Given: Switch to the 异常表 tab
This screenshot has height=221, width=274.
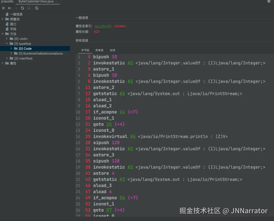Looking at the screenshot, I should [99, 50].
